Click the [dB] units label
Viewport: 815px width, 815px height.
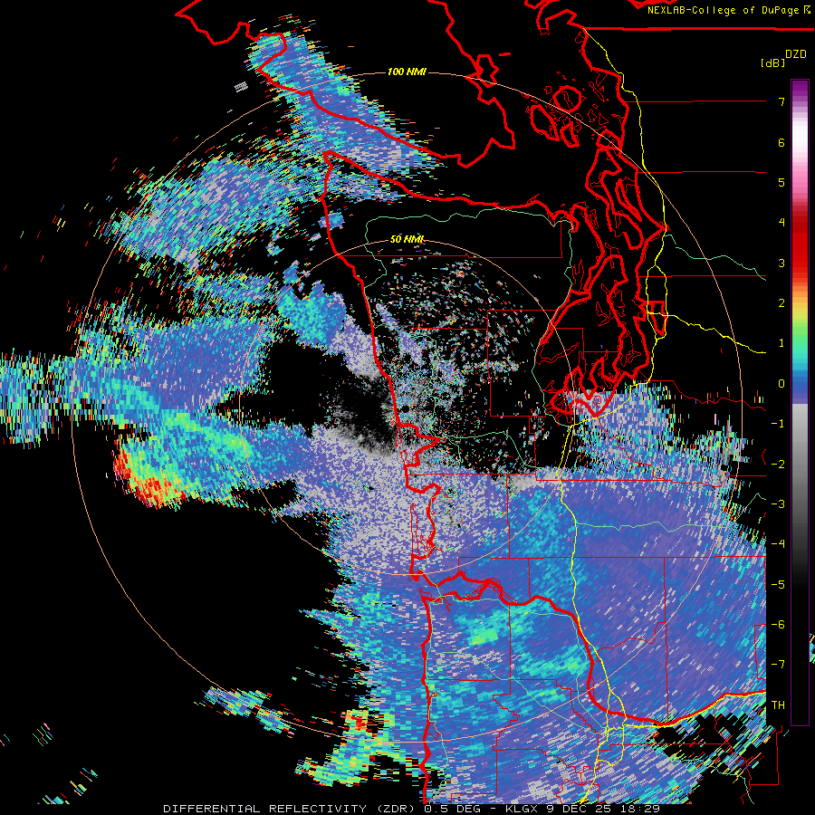pyautogui.click(x=773, y=62)
